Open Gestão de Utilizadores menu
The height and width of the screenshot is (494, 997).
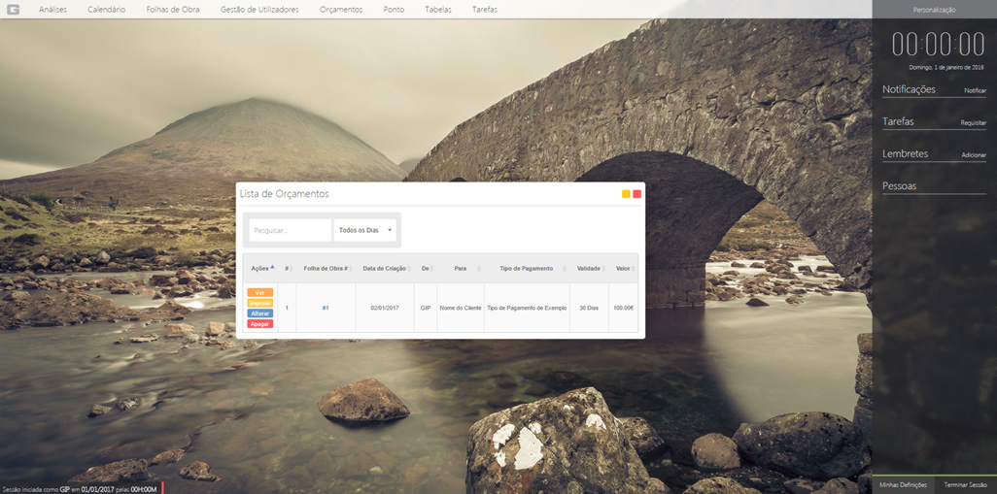259,10
